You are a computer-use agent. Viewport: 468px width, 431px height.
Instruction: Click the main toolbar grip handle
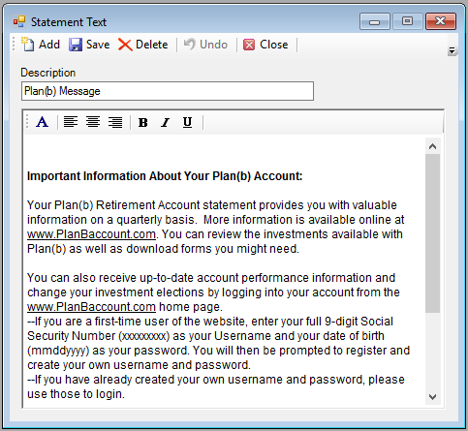coord(14,45)
